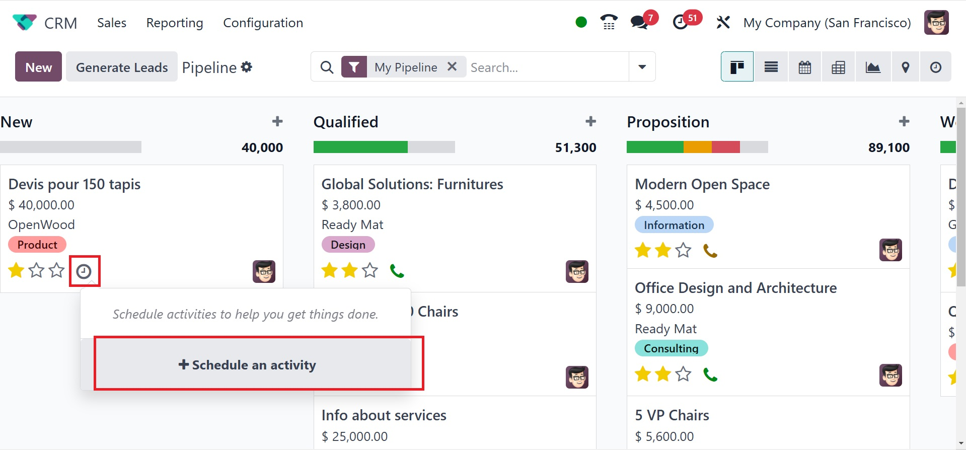966x450 pixels.
Task: Switch to map view
Action: [905, 67]
